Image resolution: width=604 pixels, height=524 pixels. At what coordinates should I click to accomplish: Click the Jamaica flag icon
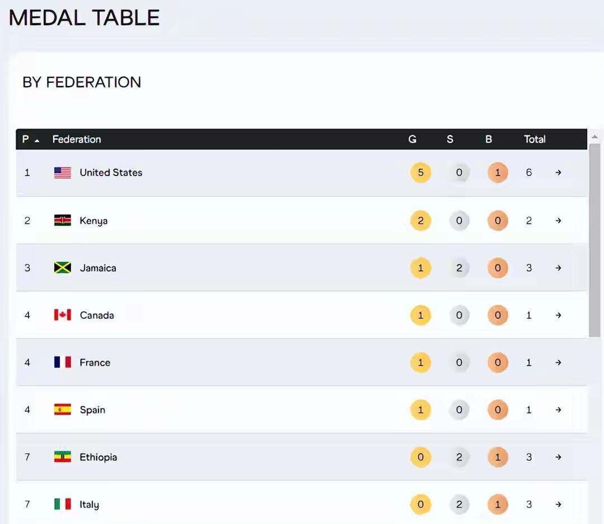click(63, 268)
